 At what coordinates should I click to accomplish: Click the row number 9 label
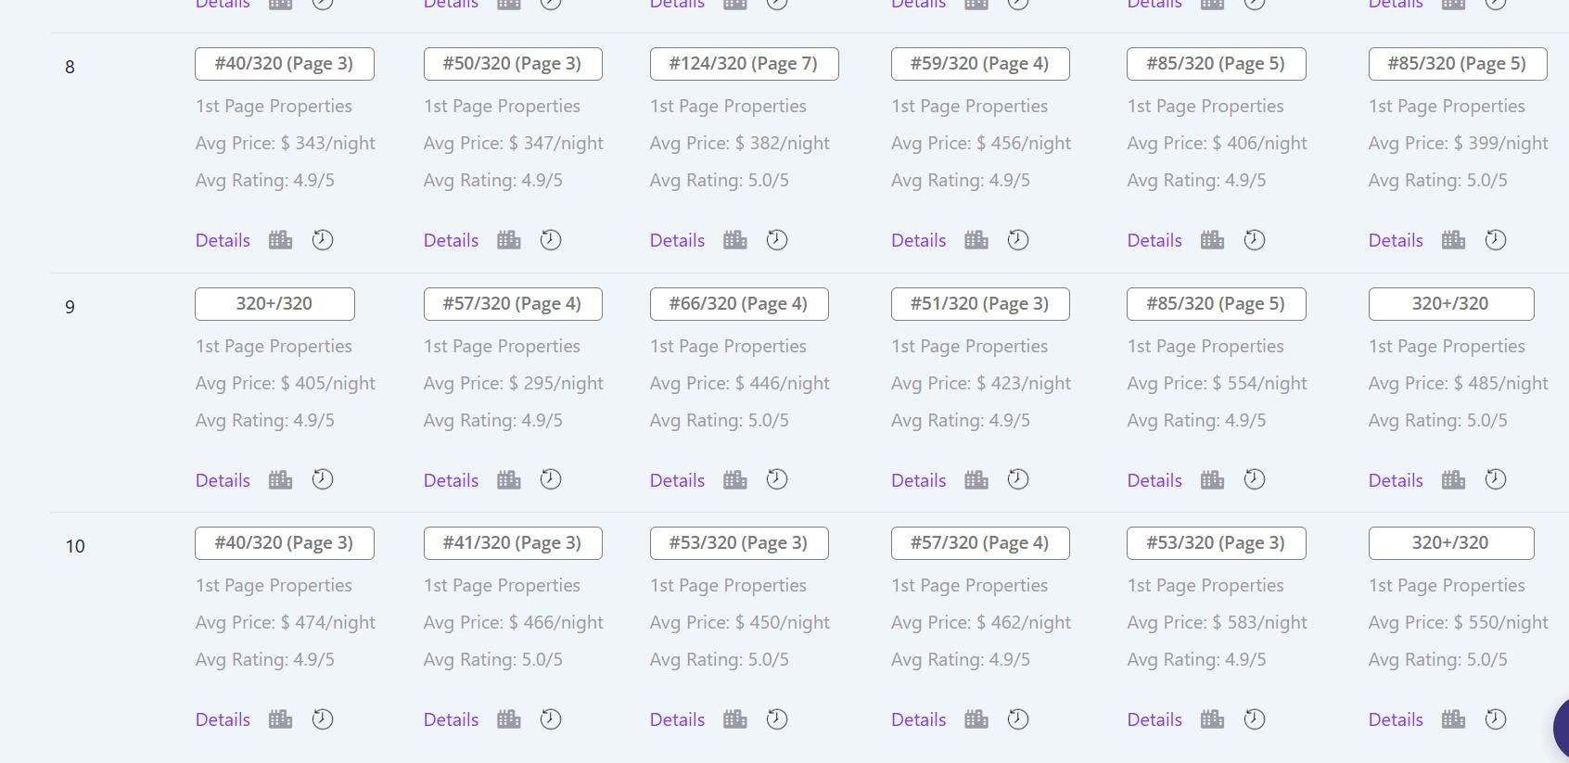[x=70, y=307]
